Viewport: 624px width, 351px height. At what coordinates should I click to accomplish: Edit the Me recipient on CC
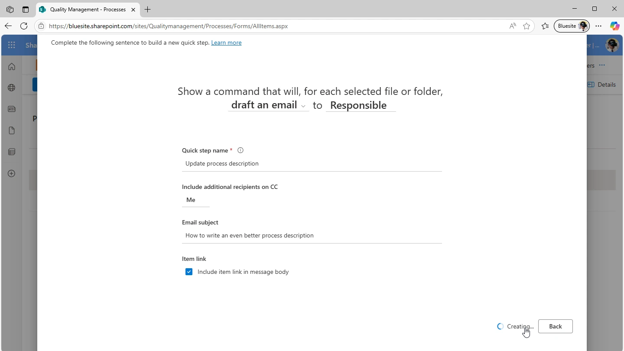click(195, 200)
